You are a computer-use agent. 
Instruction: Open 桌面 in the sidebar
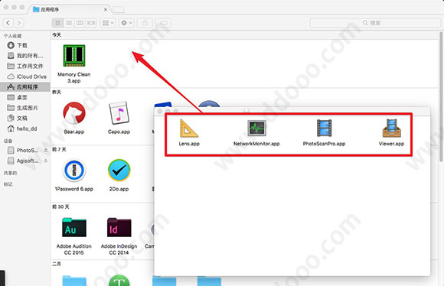pyautogui.click(x=25, y=97)
